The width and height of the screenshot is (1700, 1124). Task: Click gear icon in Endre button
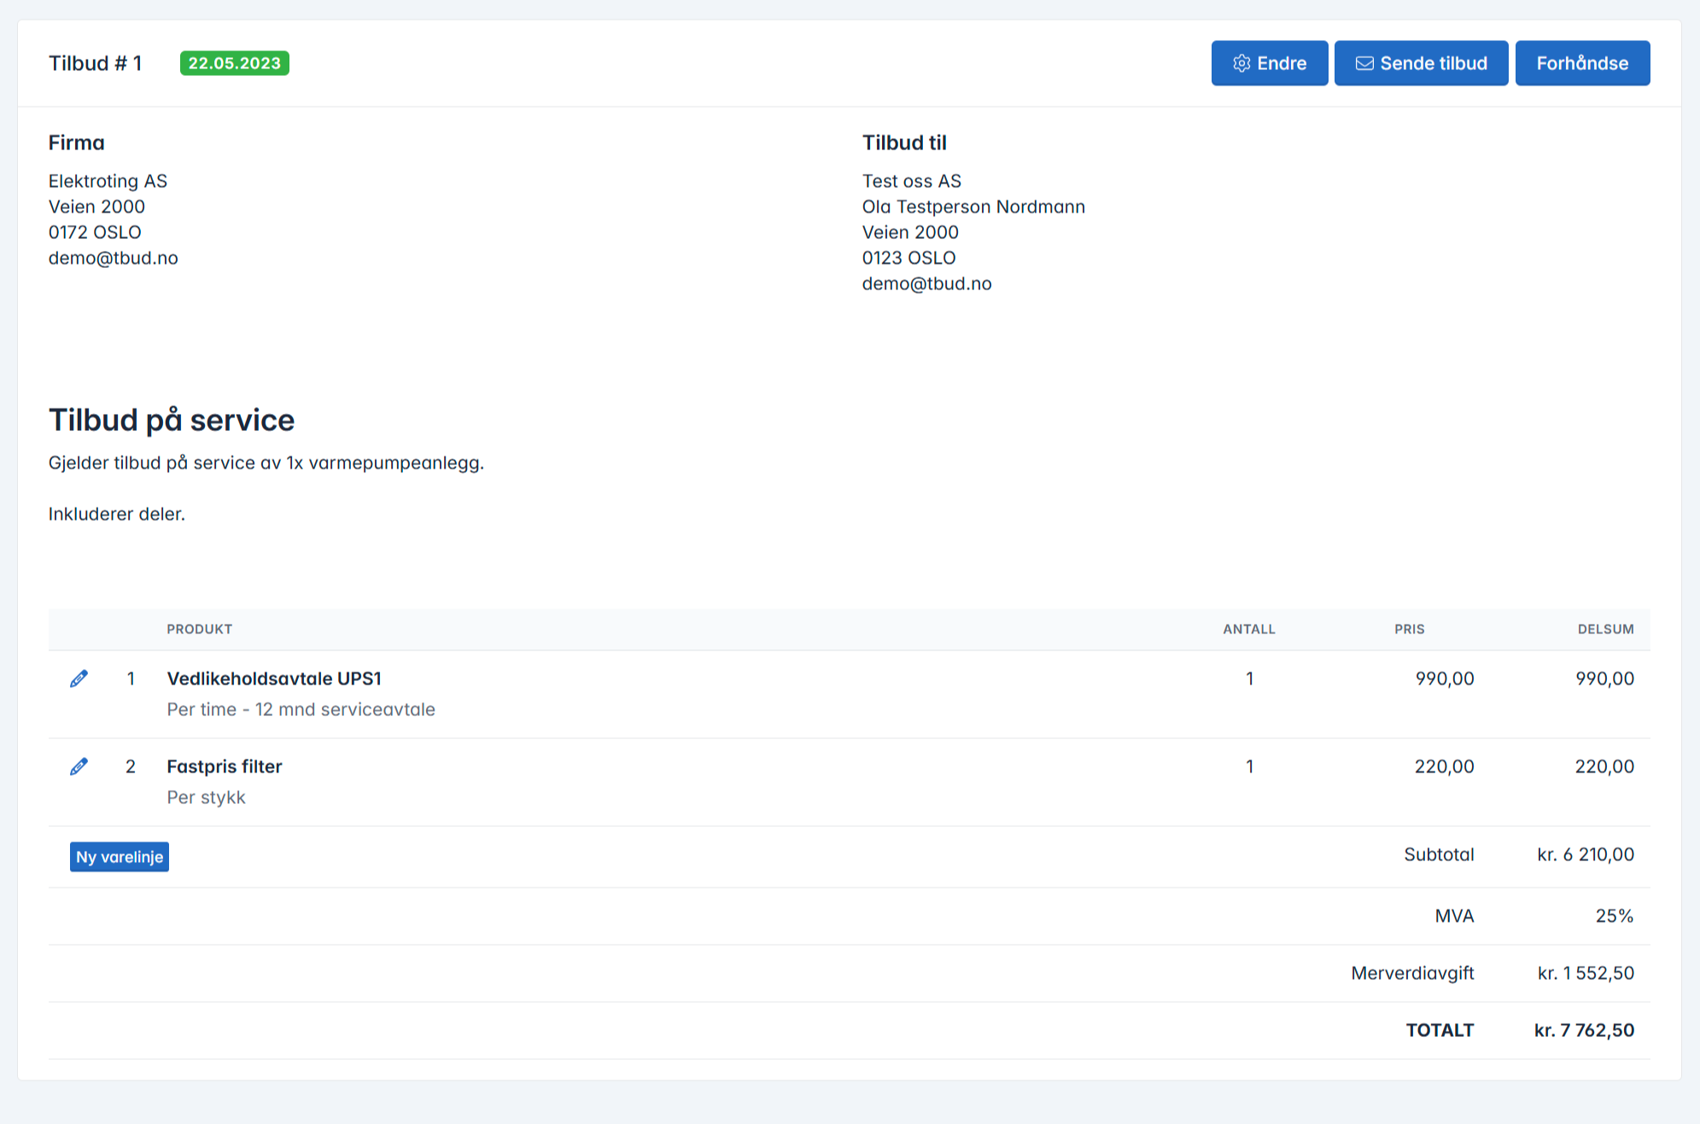pos(1241,63)
